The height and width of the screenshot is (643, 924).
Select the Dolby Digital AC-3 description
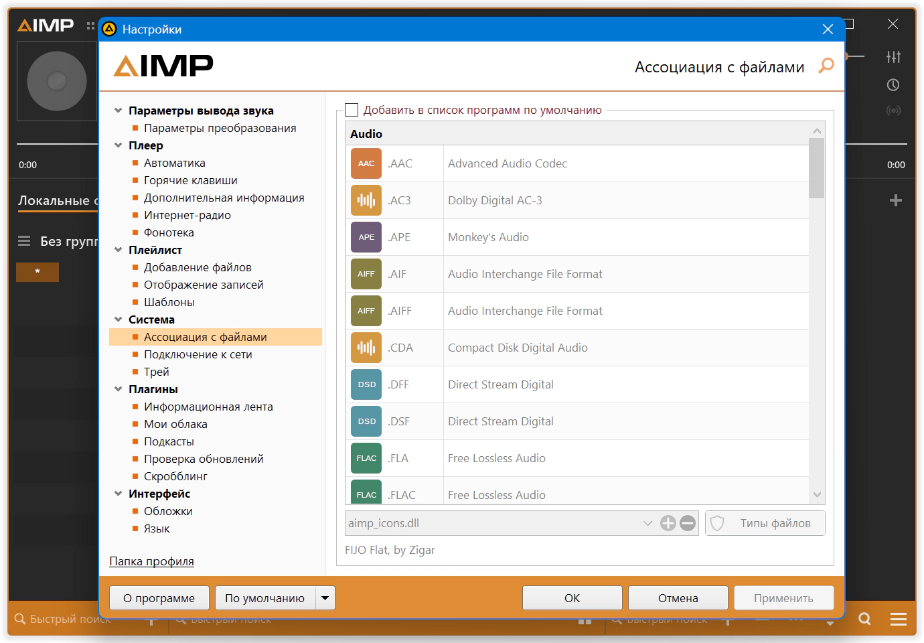point(495,200)
